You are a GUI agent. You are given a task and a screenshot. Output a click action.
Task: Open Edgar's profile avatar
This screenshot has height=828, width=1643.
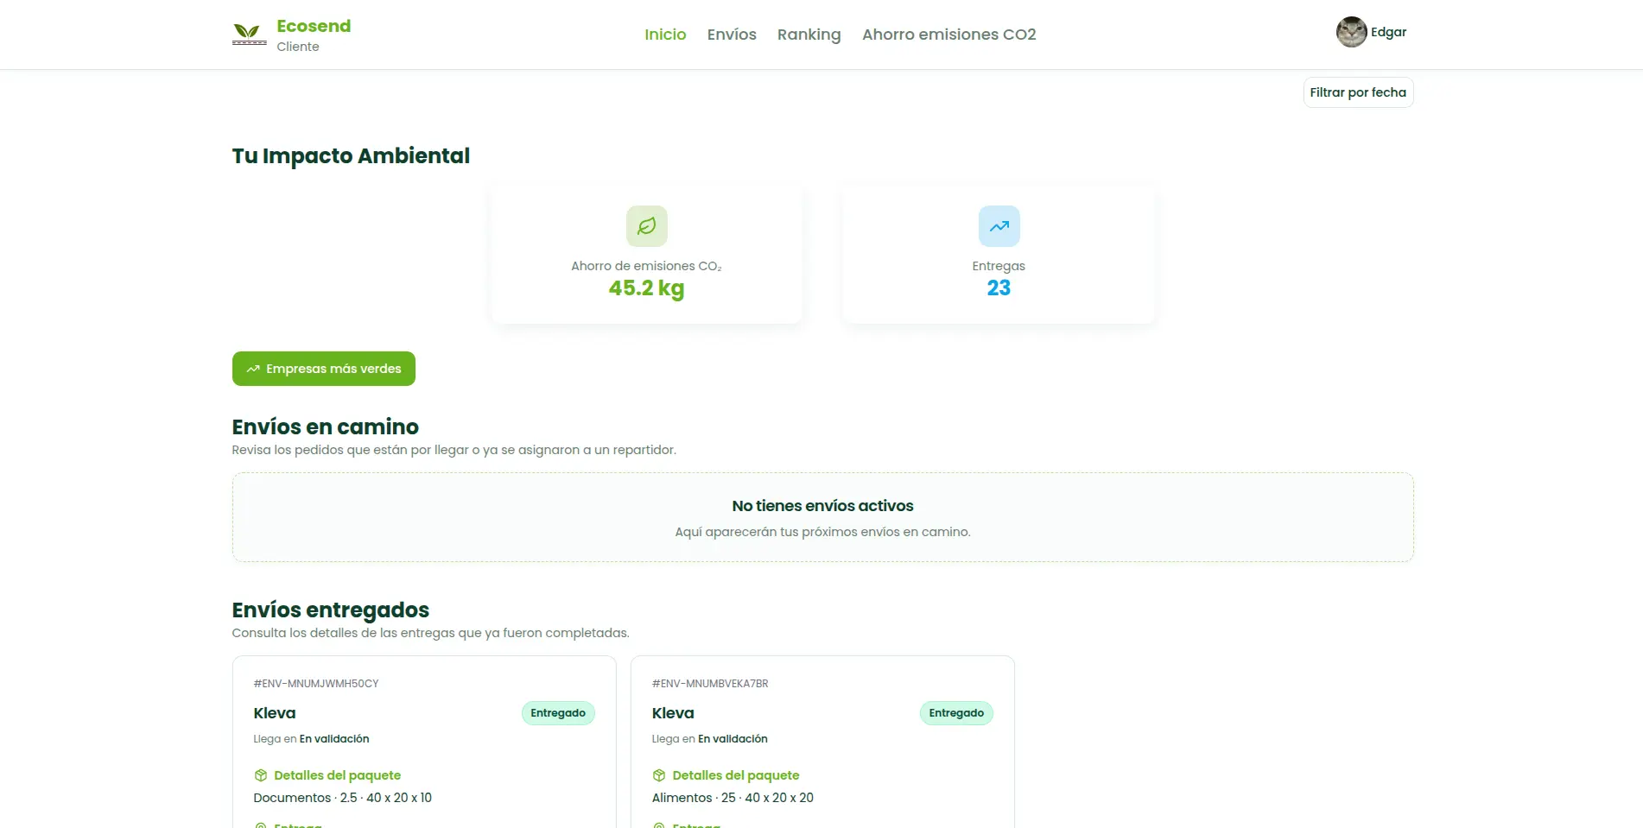pos(1351,32)
